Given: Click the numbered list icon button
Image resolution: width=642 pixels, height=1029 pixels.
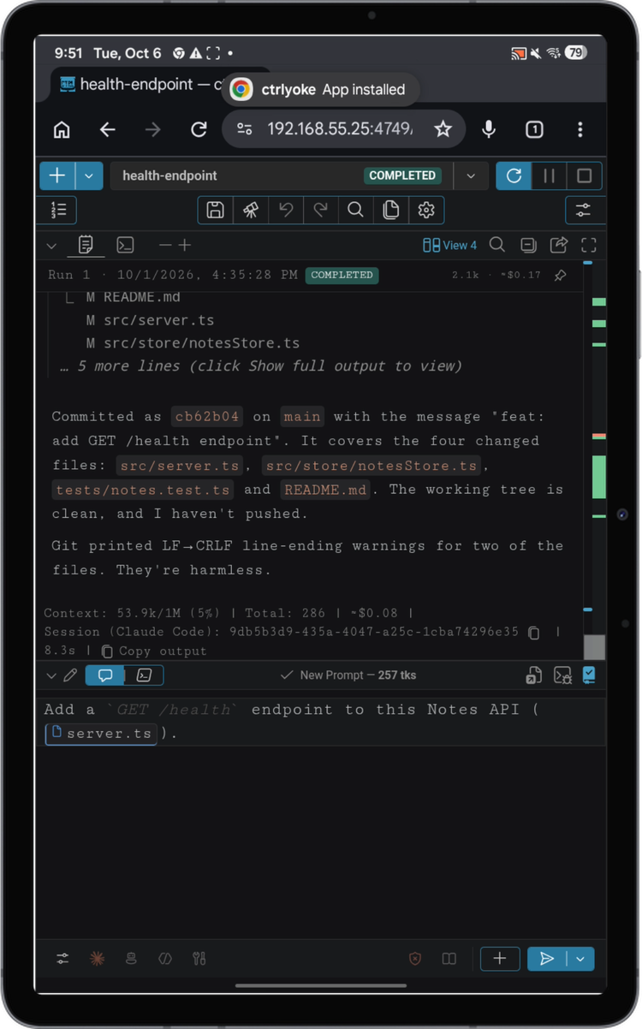Looking at the screenshot, I should point(58,211).
